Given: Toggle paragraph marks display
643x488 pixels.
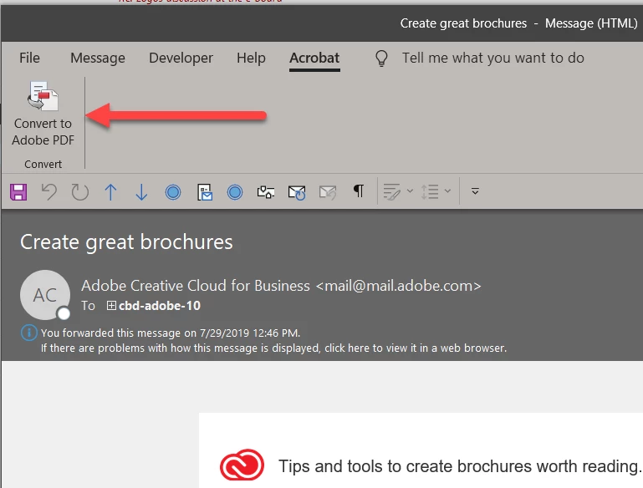Looking at the screenshot, I should (359, 191).
